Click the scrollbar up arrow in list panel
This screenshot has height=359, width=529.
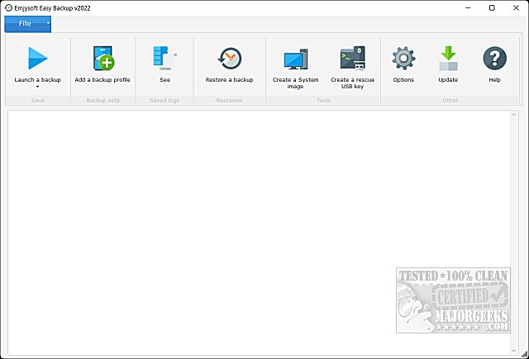(513, 115)
